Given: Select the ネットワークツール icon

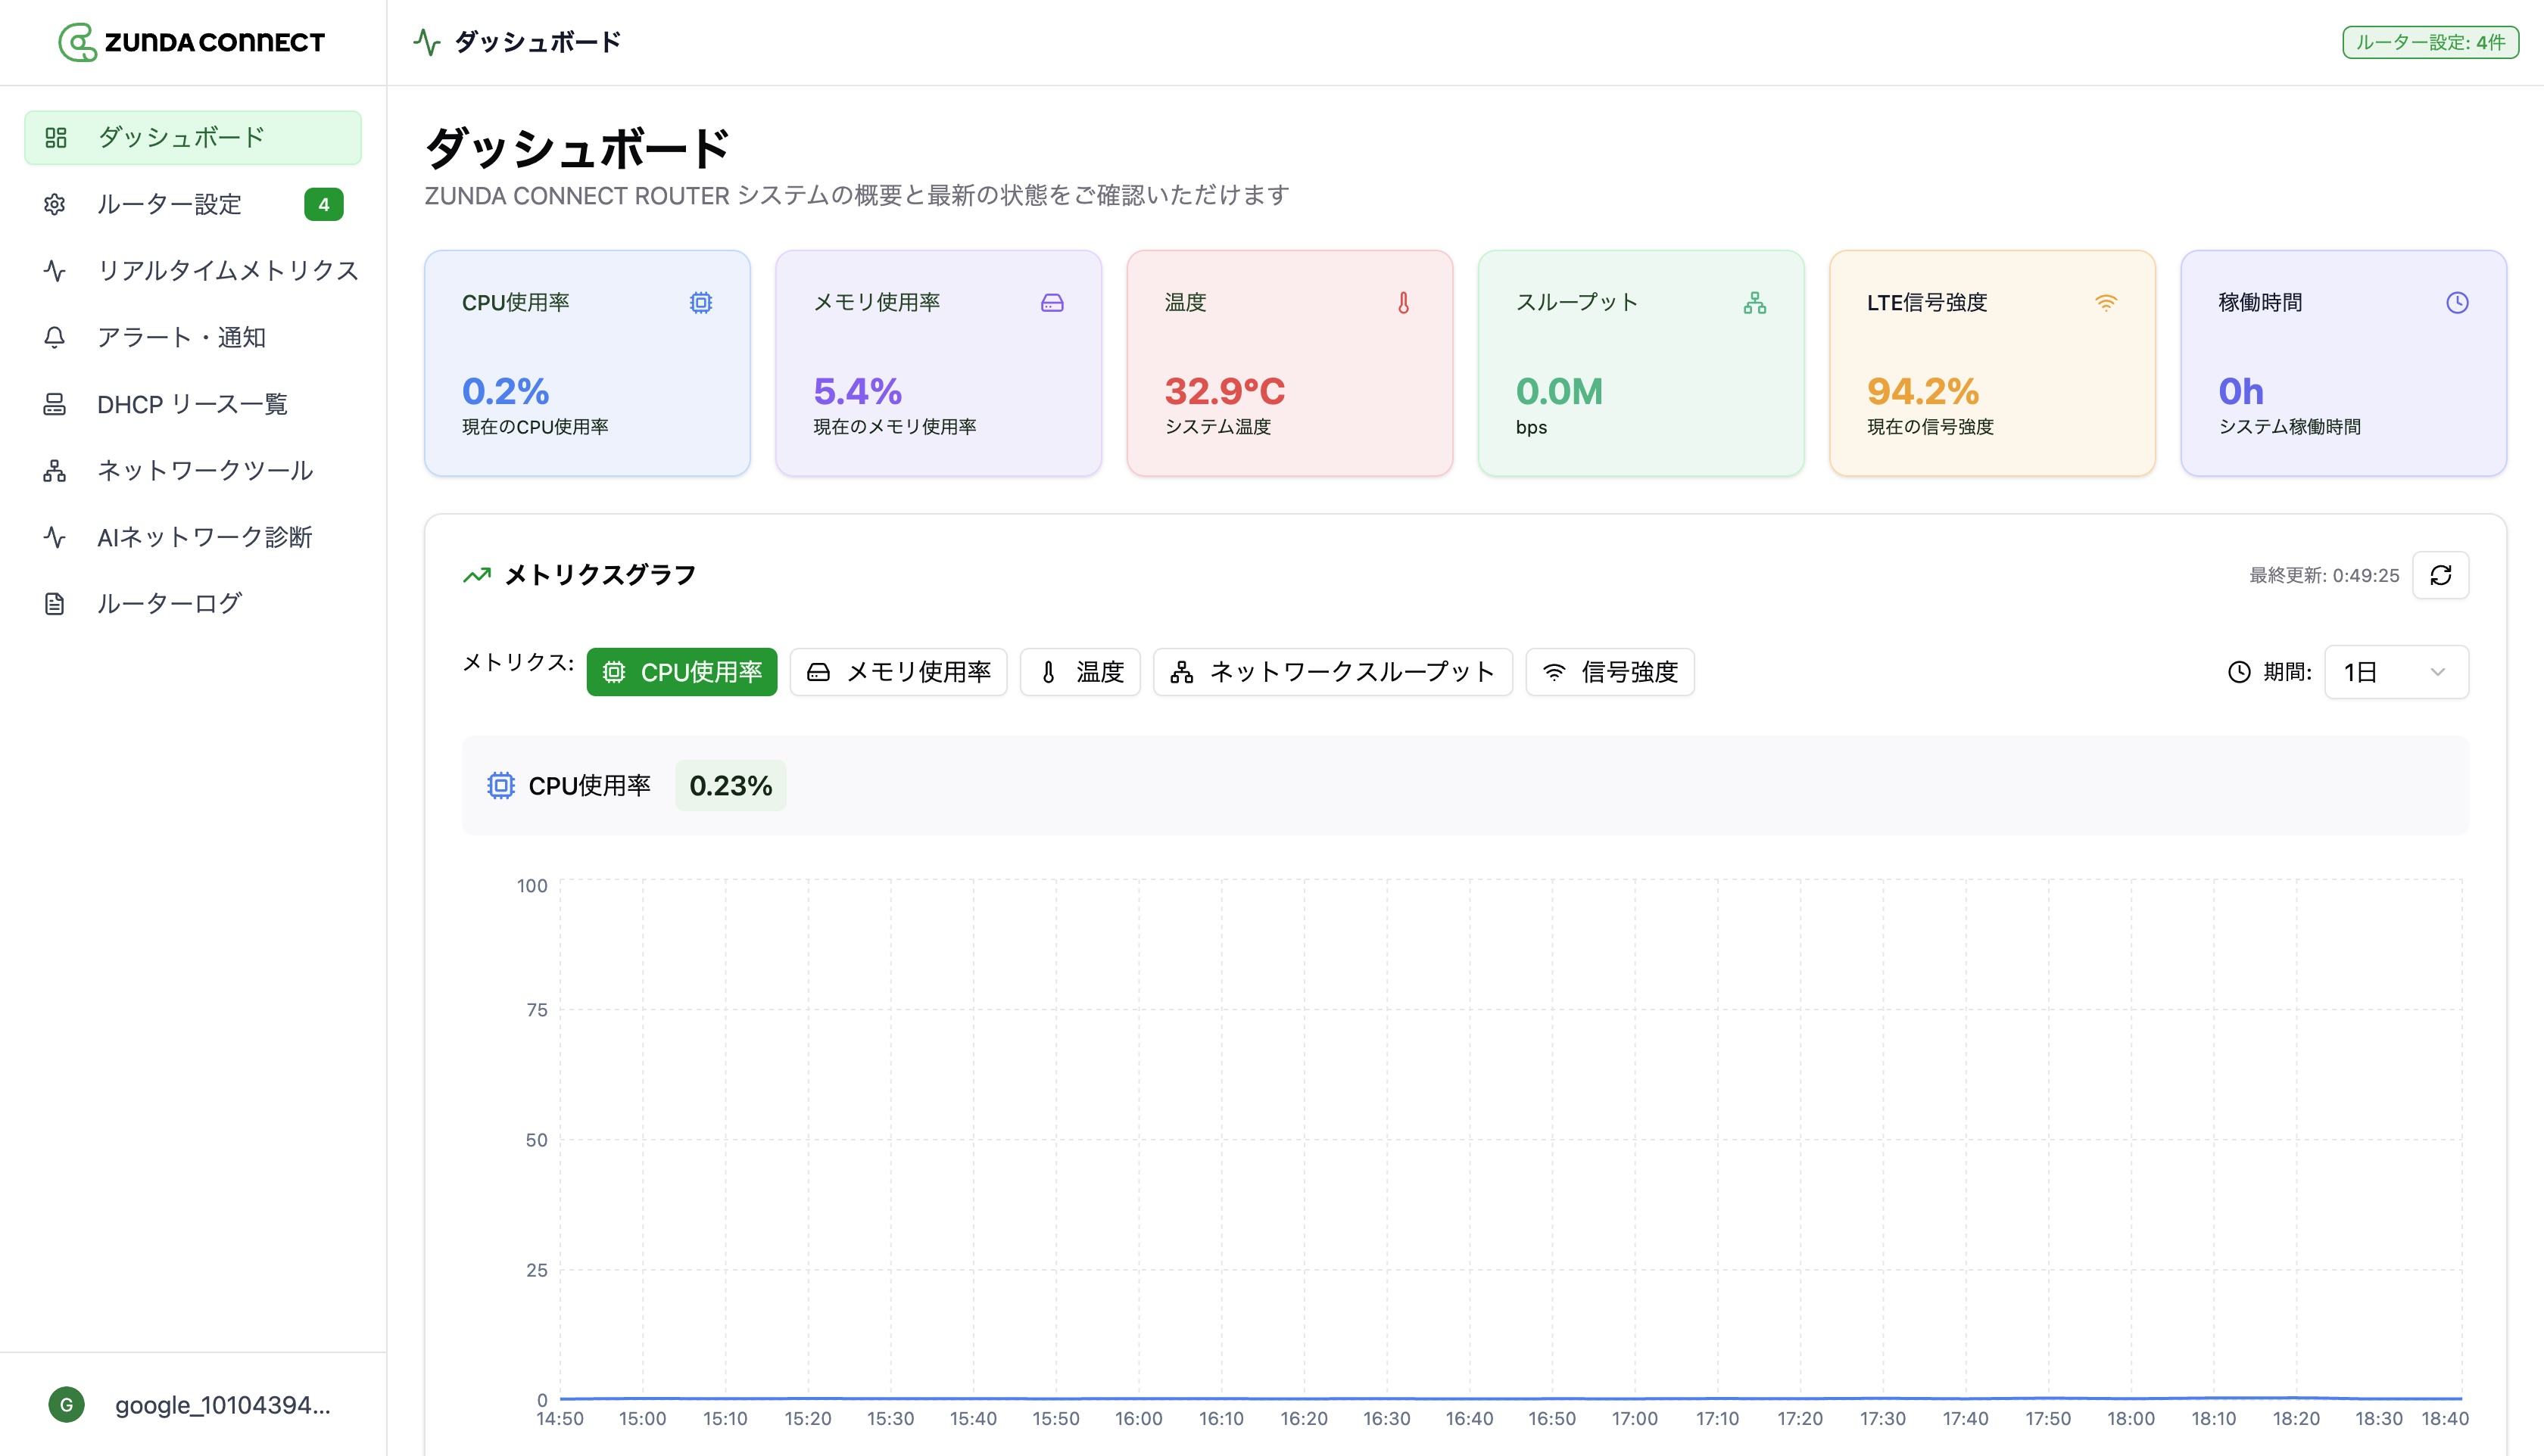Looking at the screenshot, I should click(x=55, y=470).
